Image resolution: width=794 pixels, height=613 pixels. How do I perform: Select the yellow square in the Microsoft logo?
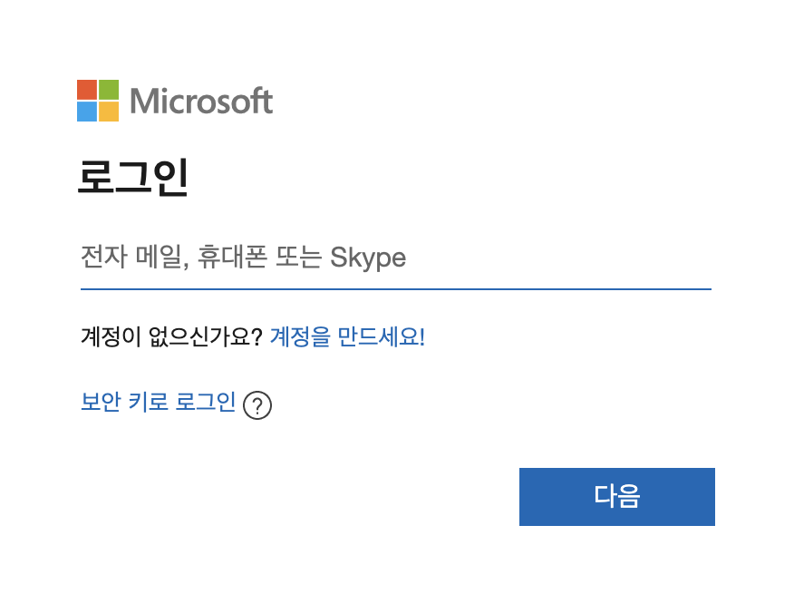coord(110,110)
